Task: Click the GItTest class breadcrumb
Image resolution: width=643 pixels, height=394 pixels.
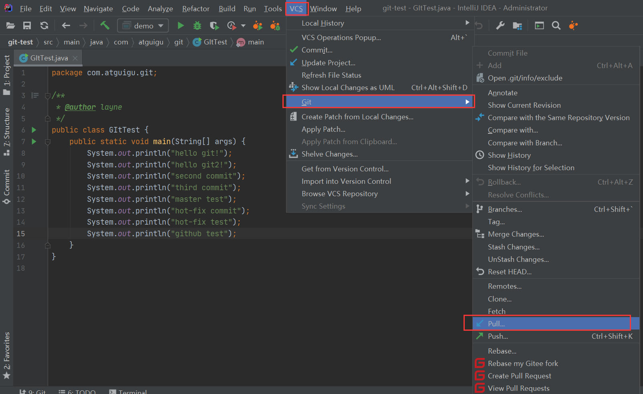Action: pos(210,42)
